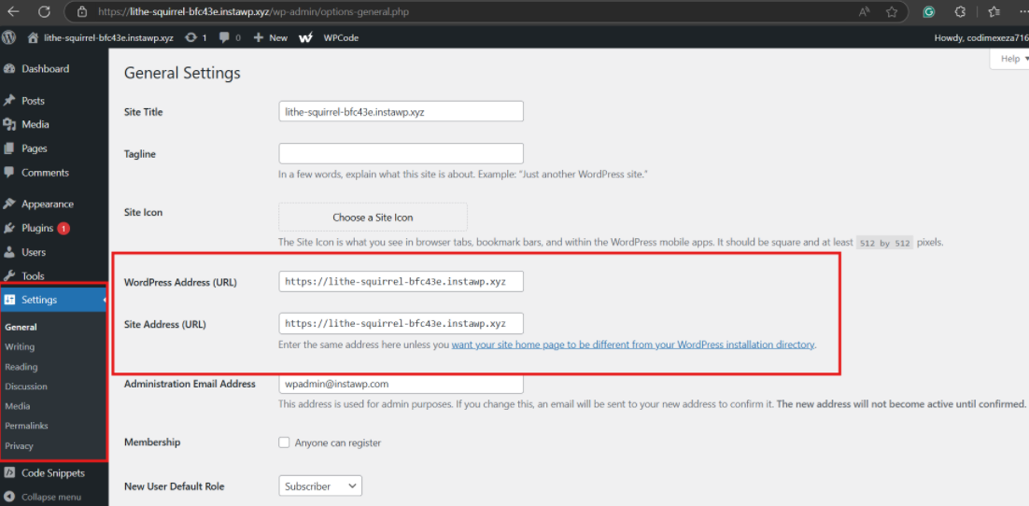The width and height of the screenshot is (1029, 506).
Task: Click the Comments sidebar icon
Action: (9, 173)
